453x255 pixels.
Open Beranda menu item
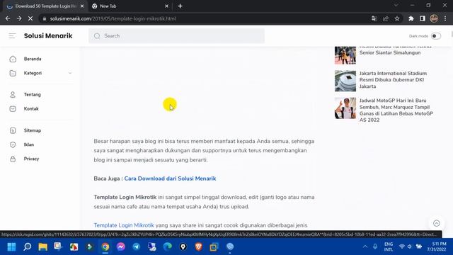click(33, 59)
